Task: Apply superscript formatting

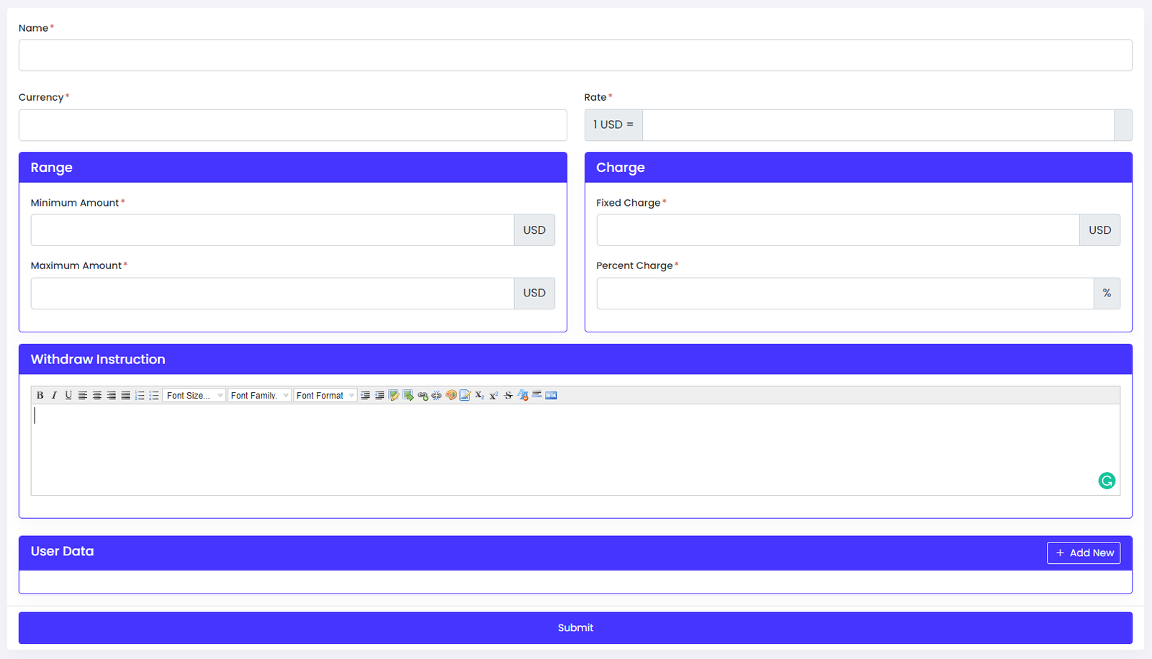Action: pos(494,396)
